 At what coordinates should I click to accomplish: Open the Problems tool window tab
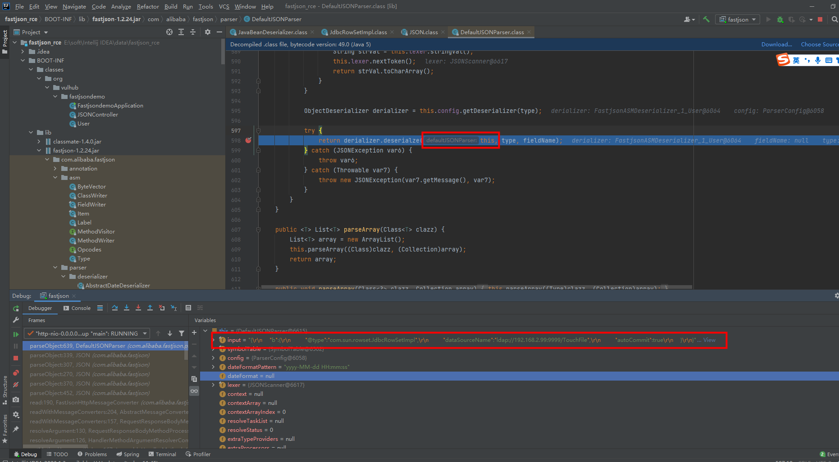coord(92,454)
